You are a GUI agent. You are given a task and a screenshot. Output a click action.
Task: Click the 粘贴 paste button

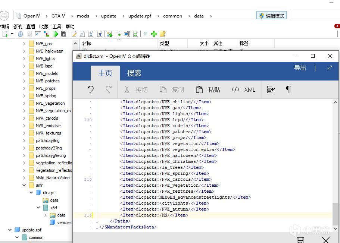pos(208,90)
